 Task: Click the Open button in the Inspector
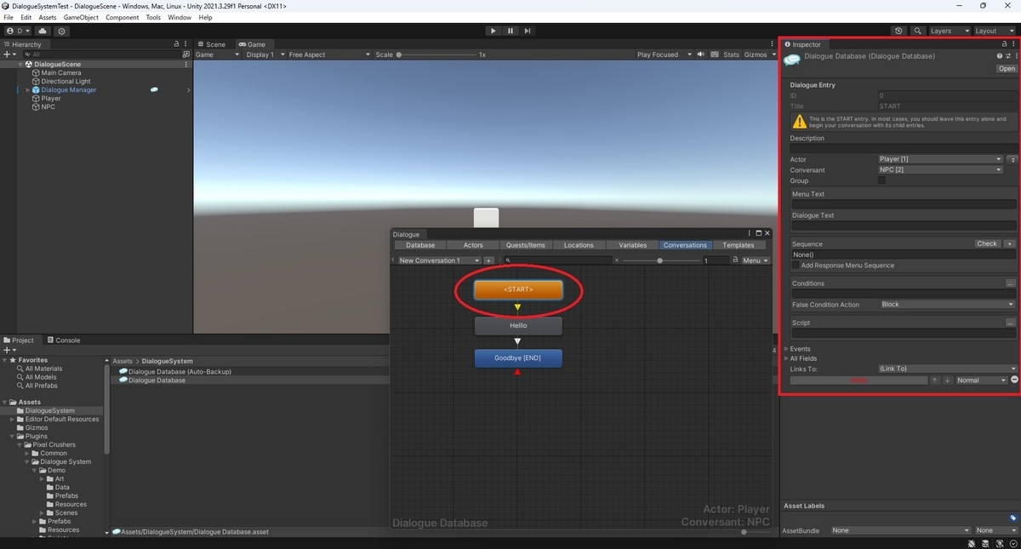tap(1007, 69)
